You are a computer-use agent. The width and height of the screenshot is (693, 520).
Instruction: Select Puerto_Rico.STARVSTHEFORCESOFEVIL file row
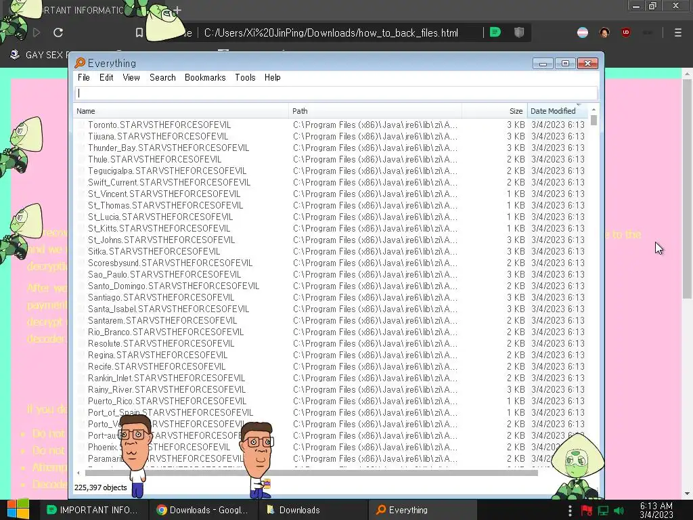(x=332, y=401)
